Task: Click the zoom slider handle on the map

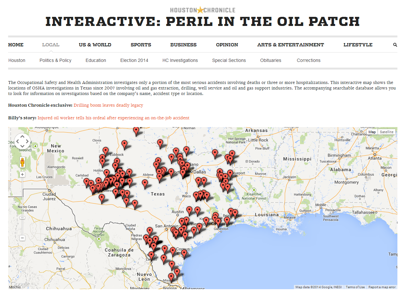Action: click(22, 217)
